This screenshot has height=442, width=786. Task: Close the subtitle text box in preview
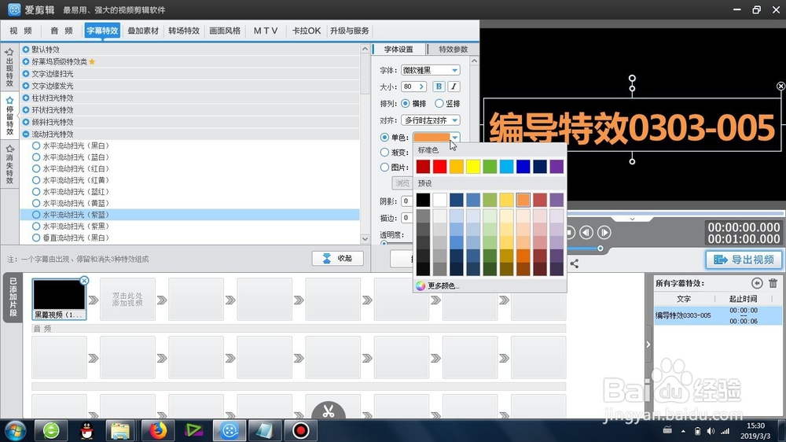pyautogui.click(x=780, y=87)
